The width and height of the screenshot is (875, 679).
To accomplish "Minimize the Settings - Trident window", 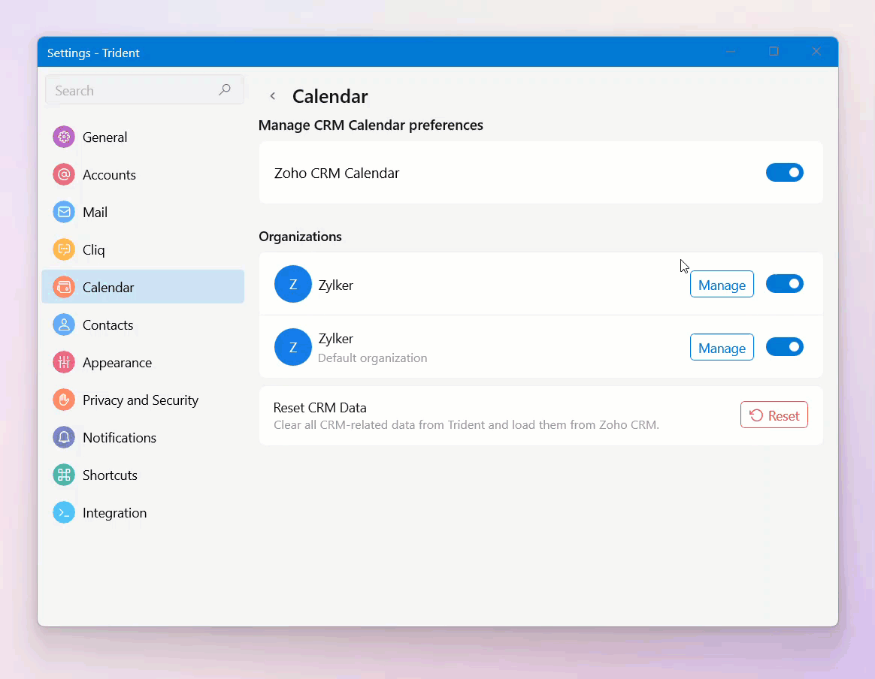I will coord(731,52).
